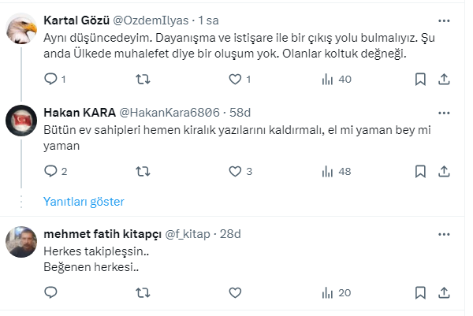Like mehmet fatih kitapçı's tweet
The height and width of the screenshot is (316, 473).
(x=234, y=292)
